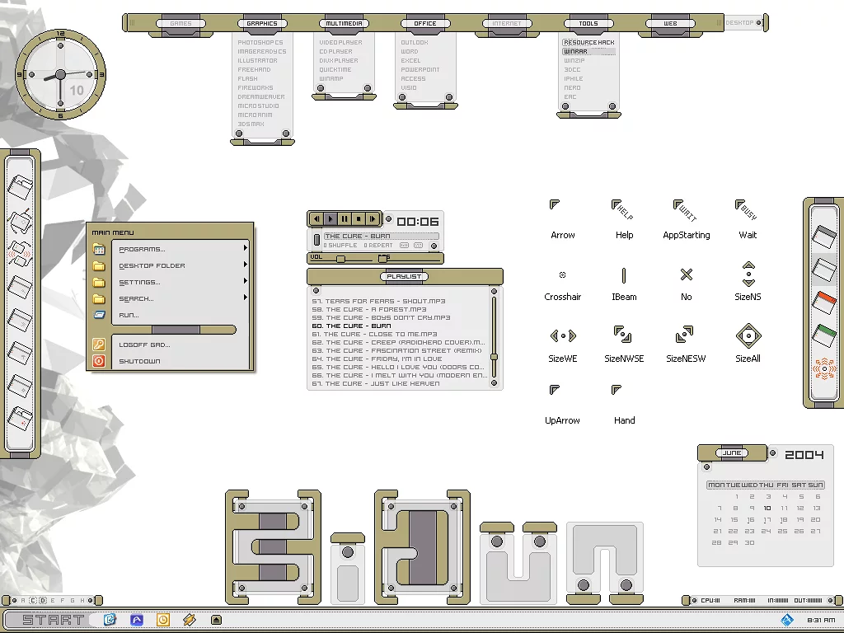Pause the track in the media player

pyautogui.click(x=345, y=219)
